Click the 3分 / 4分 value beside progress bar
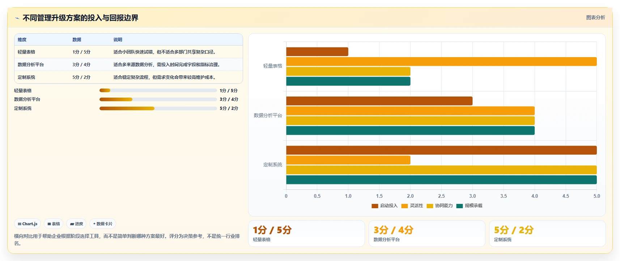Image resolution: width=620 pixels, height=261 pixels. point(229,99)
